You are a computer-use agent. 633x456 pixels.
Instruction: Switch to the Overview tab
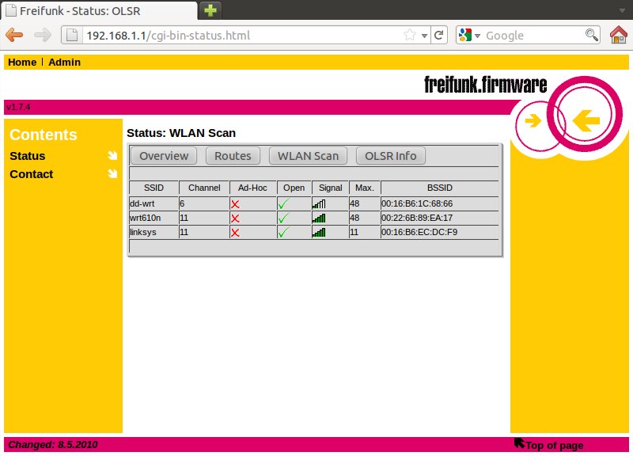point(164,156)
